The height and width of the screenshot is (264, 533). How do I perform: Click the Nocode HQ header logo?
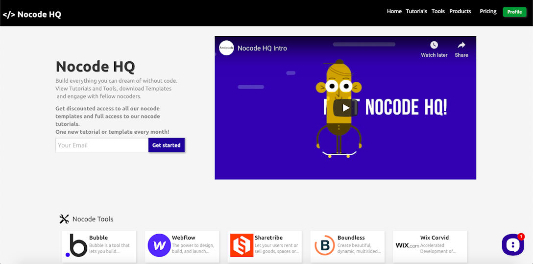click(x=32, y=14)
